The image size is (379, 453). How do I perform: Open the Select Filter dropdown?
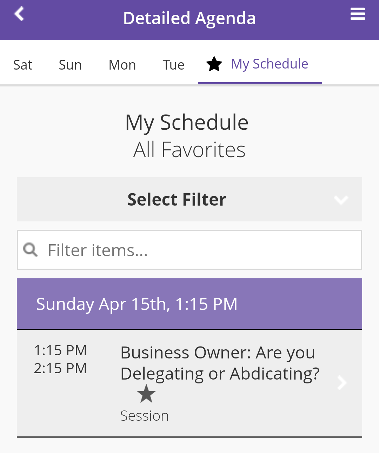point(189,199)
